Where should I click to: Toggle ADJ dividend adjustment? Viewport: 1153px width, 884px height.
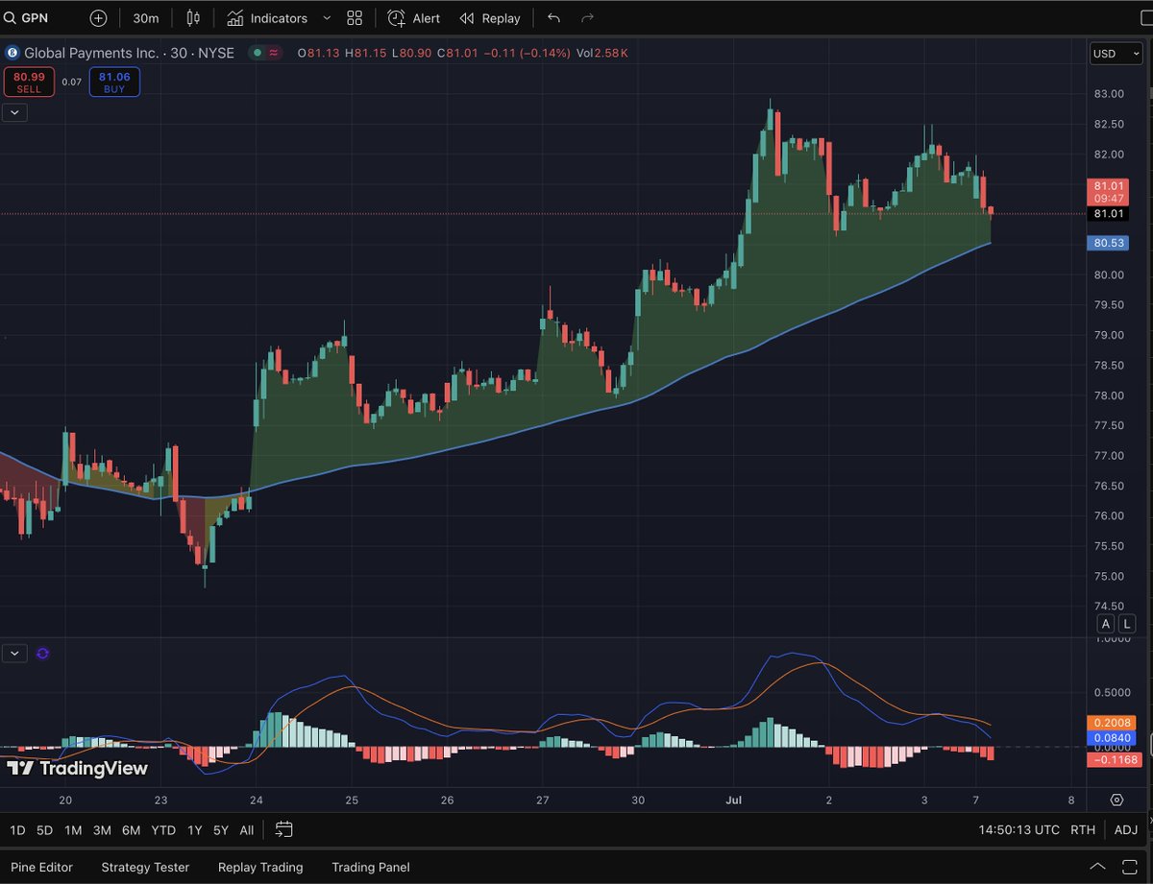click(x=1126, y=830)
